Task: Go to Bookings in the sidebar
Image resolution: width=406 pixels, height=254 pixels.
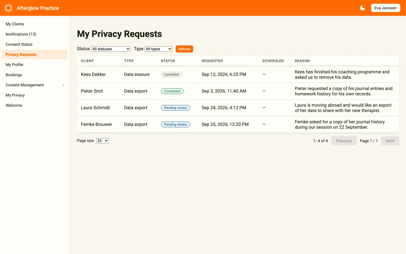Action: pos(35,75)
